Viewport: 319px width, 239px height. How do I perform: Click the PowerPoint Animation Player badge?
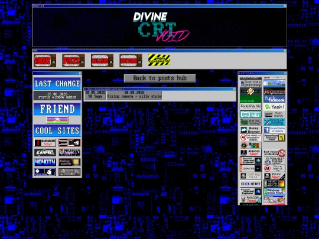[x=274, y=137]
